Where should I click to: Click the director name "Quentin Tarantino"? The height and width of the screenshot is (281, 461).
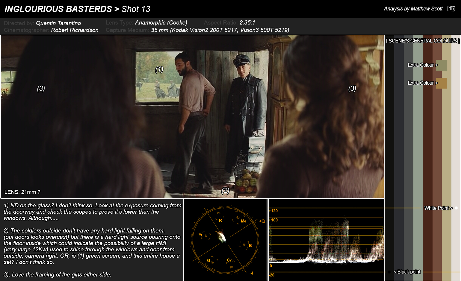(58, 23)
